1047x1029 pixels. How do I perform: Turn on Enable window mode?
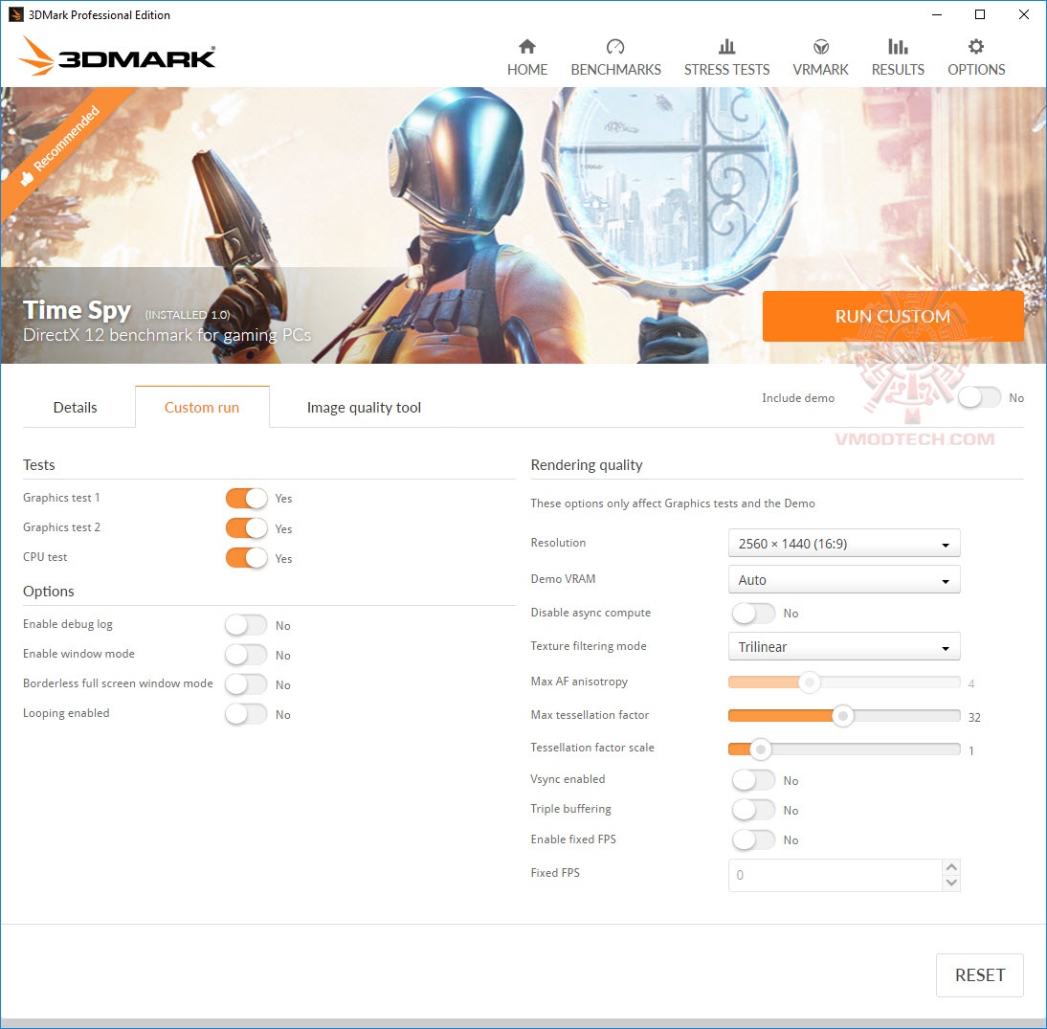(246, 655)
